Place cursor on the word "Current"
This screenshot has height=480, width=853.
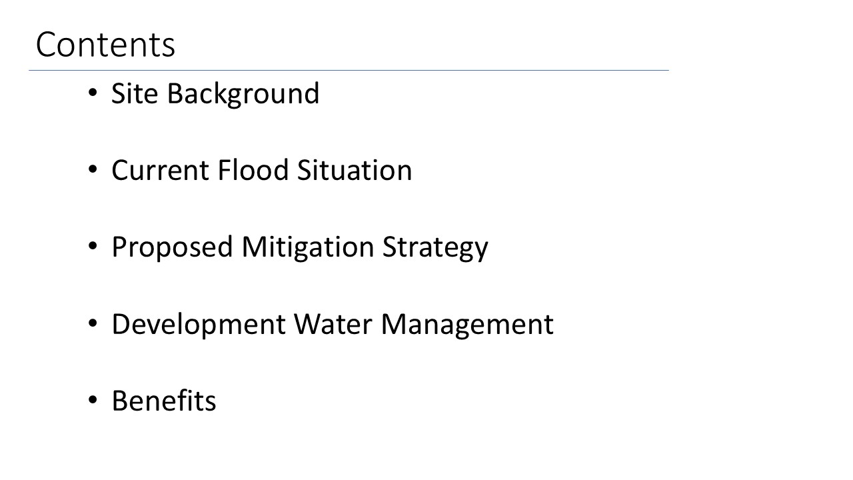pyautogui.click(x=161, y=170)
